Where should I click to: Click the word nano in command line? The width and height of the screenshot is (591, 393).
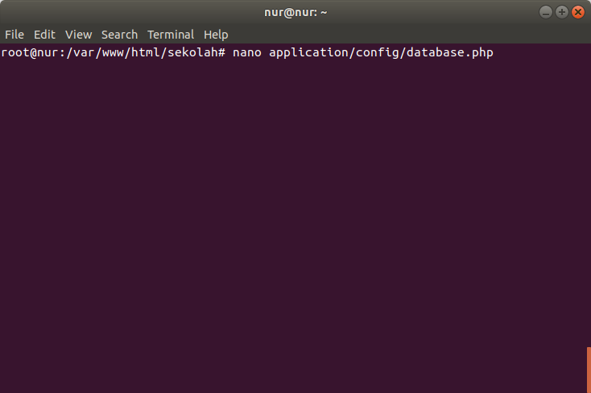pyautogui.click(x=247, y=52)
